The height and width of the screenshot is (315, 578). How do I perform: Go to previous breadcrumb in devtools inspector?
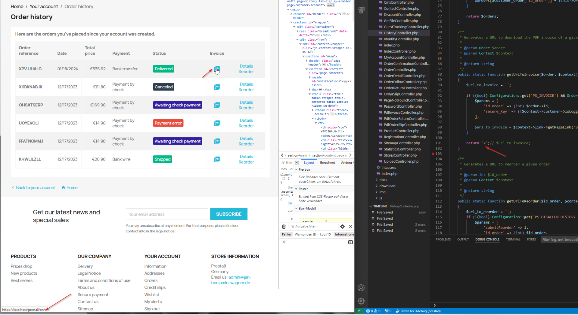[282, 155]
